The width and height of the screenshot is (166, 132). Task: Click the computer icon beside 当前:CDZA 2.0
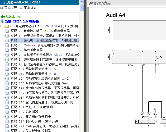tap(2, 21)
